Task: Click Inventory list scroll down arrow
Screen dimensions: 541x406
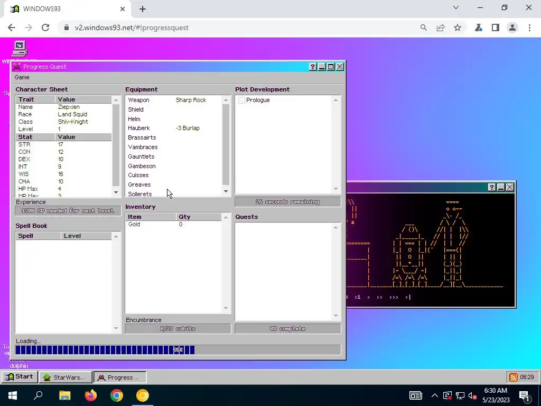Action: (x=226, y=308)
